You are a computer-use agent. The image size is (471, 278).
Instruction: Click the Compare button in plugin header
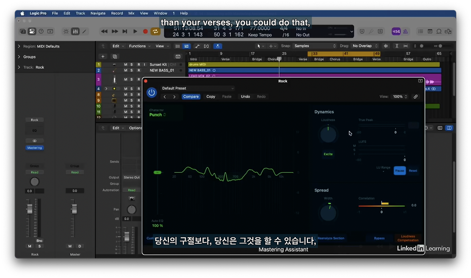point(191,97)
